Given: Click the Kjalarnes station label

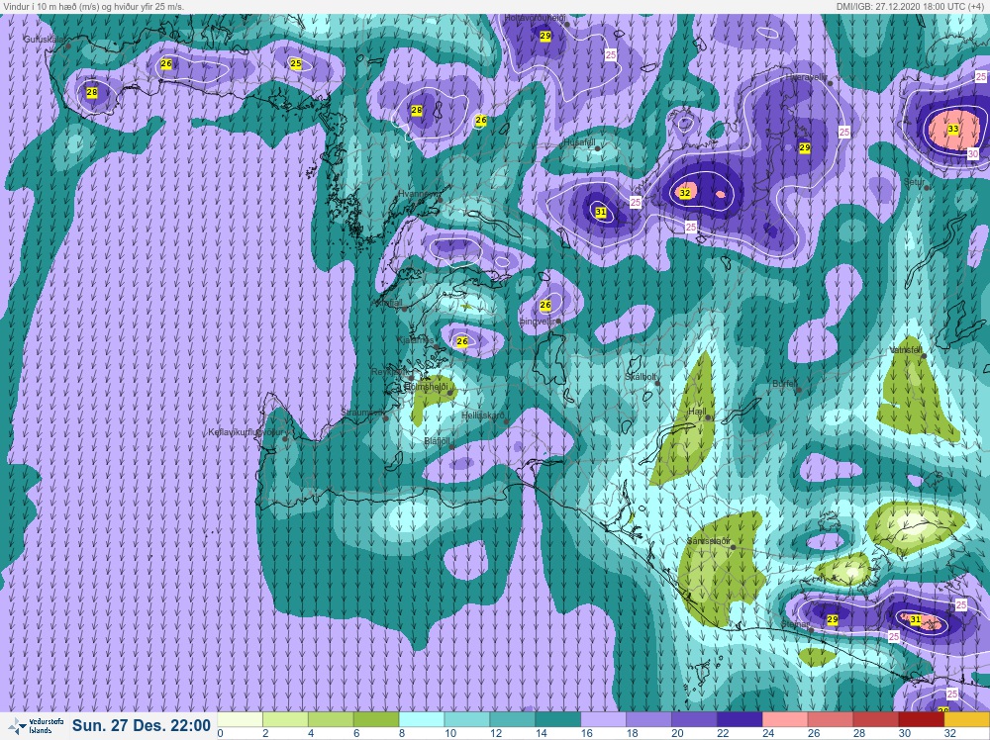Looking at the screenshot, I should pos(416,340).
